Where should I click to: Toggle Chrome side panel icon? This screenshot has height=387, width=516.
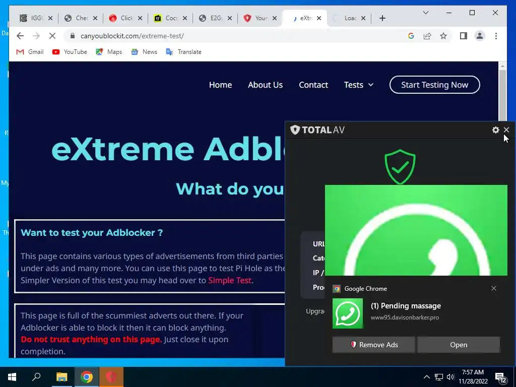[x=464, y=36]
